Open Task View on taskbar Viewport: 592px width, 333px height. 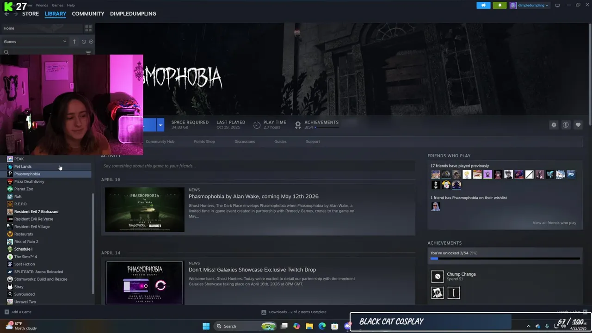coord(284,326)
